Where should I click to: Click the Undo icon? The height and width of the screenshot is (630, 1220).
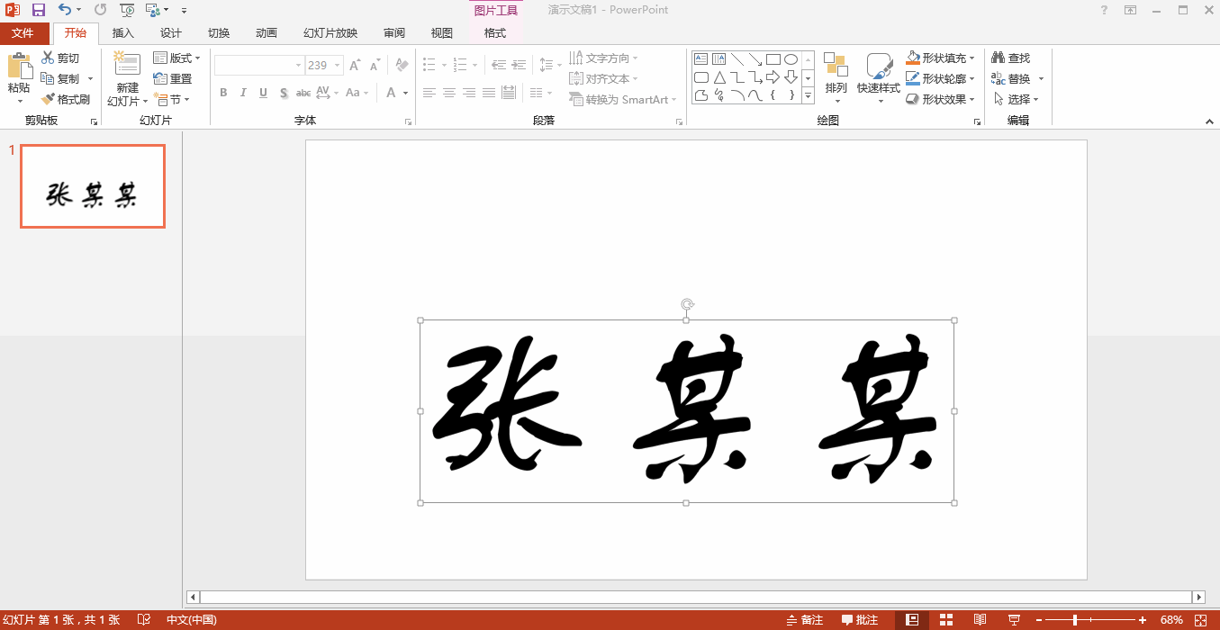point(65,10)
